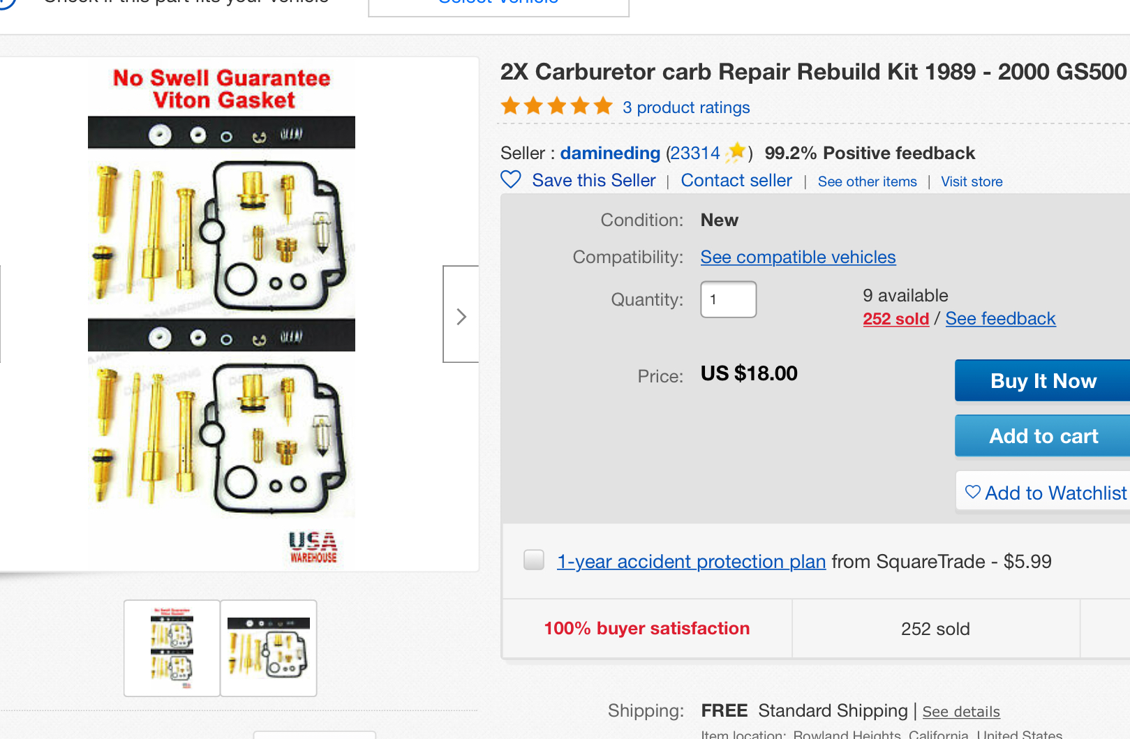The width and height of the screenshot is (1130, 739).
Task: View the 252 sold history link
Action: click(895, 319)
